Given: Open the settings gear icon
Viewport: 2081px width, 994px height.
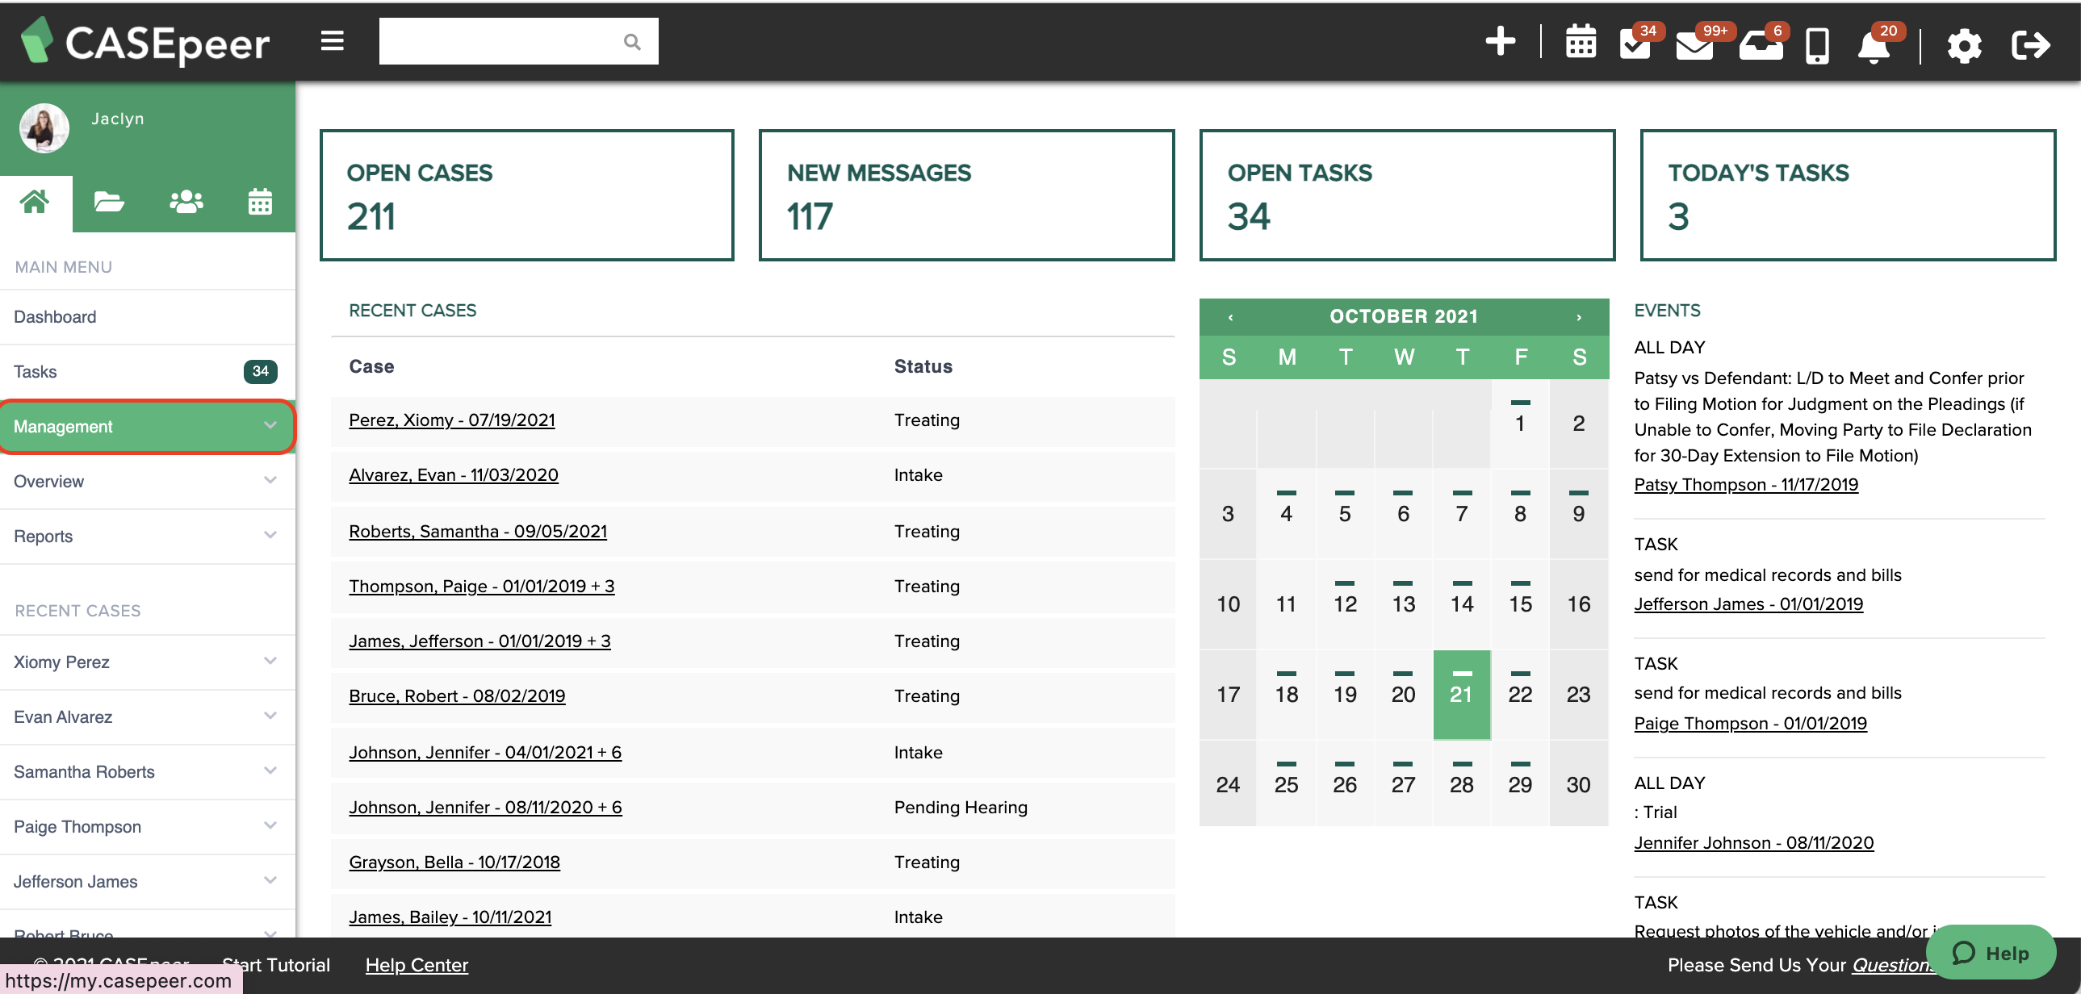Looking at the screenshot, I should click(x=1963, y=45).
